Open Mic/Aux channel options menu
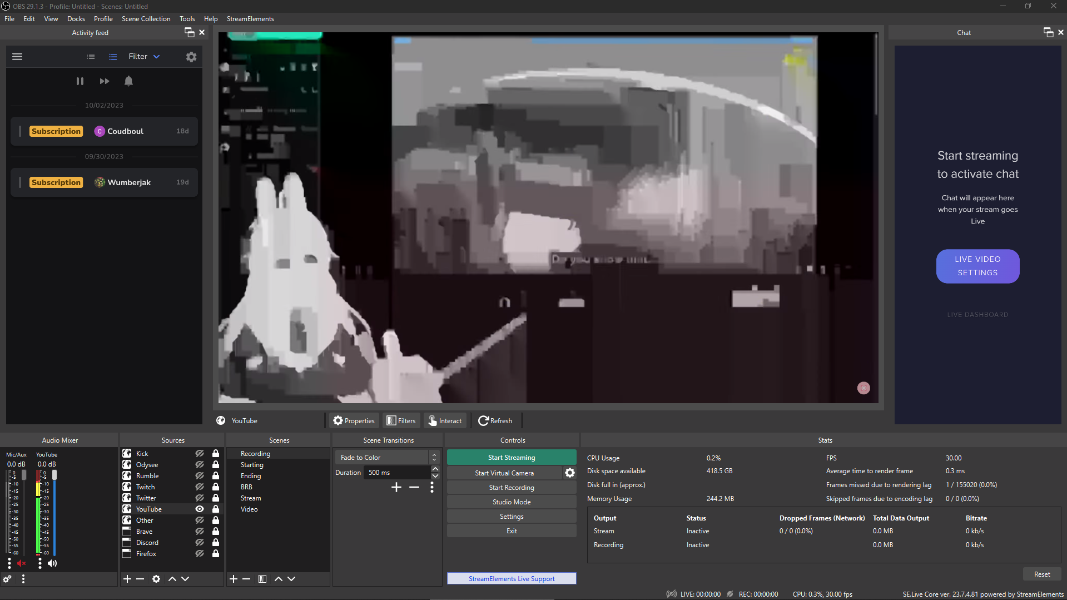The image size is (1067, 600). [x=9, y=563]
